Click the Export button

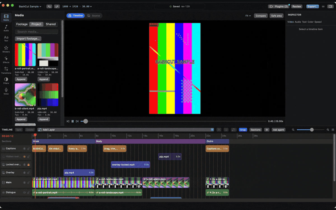point(312,6)
